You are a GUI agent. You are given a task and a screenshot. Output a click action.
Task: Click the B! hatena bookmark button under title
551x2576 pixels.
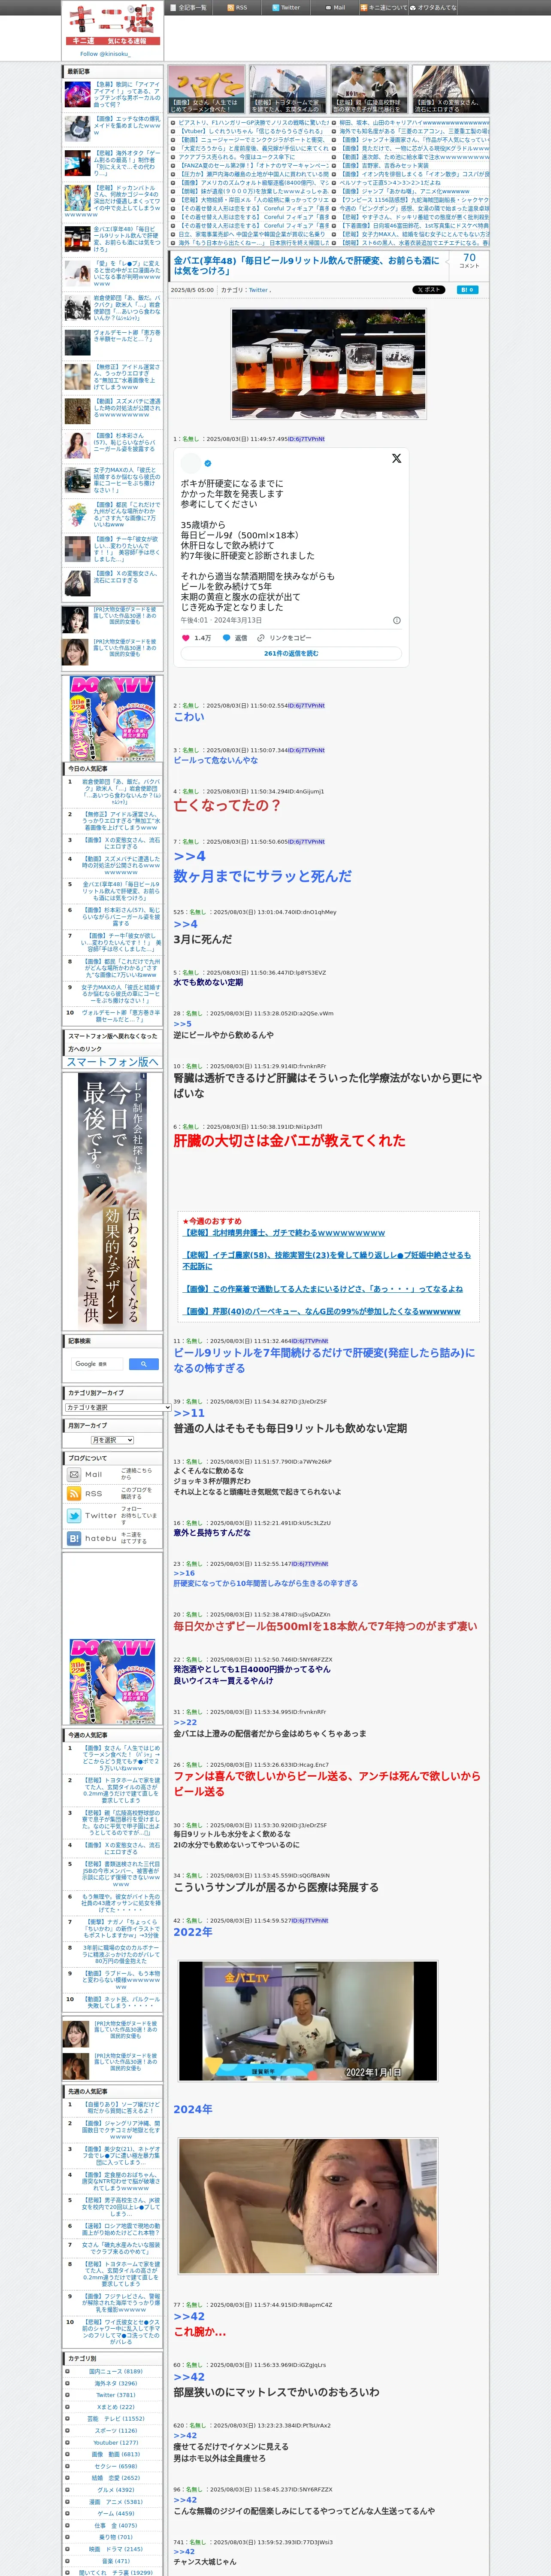(466, 290)
